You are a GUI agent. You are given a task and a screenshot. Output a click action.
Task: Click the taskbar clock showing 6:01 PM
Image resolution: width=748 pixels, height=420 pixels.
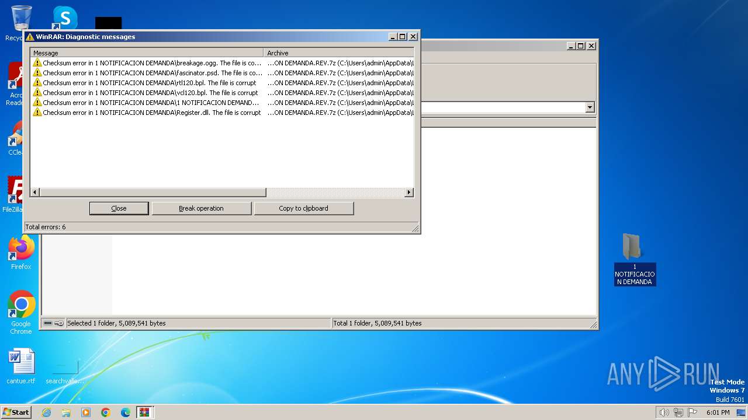(718, 412)
